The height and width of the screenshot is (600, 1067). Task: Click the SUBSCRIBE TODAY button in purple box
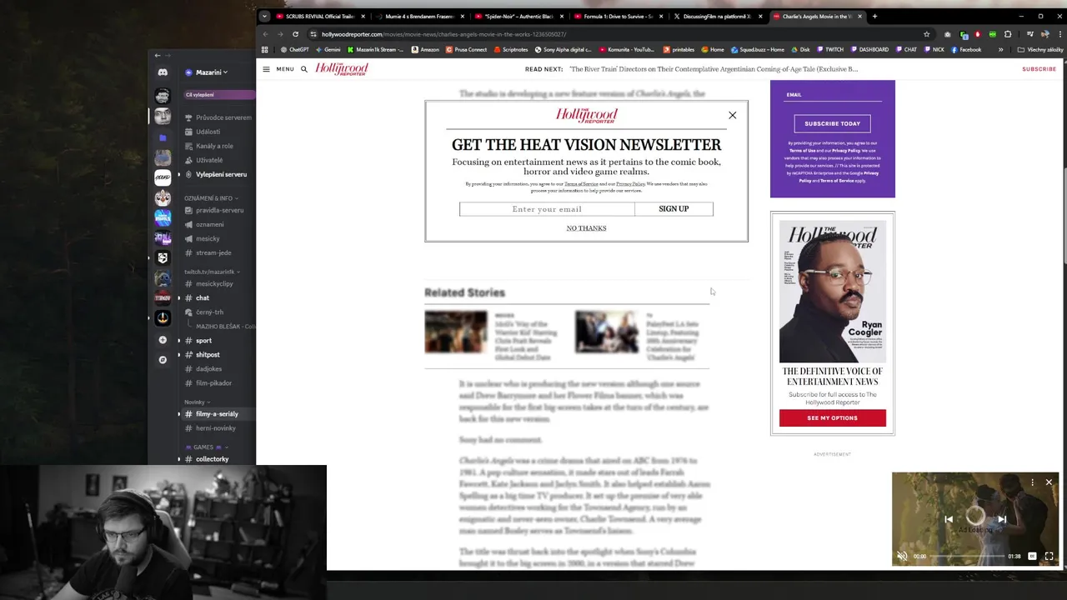click(832, 123)
